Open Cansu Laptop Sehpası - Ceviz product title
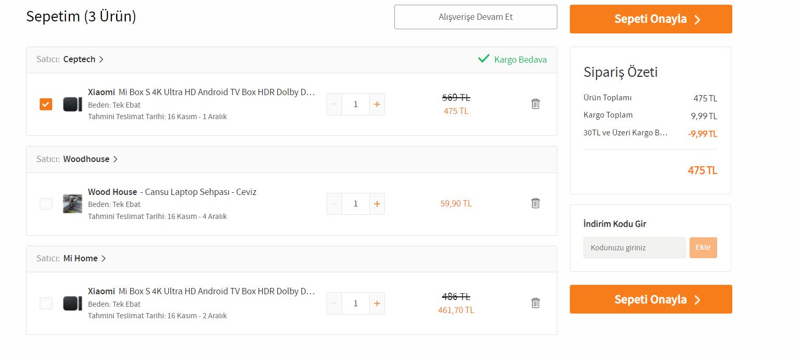The width and height of the screenshot is (795, 358). 172,192
